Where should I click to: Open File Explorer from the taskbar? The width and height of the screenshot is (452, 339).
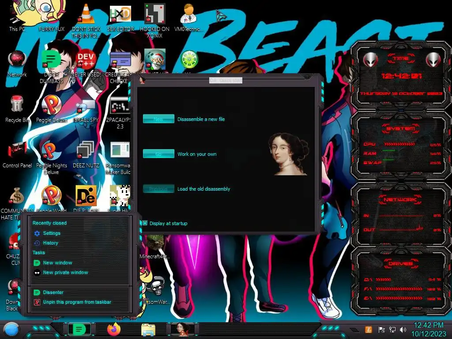click(x=148, y=330)
